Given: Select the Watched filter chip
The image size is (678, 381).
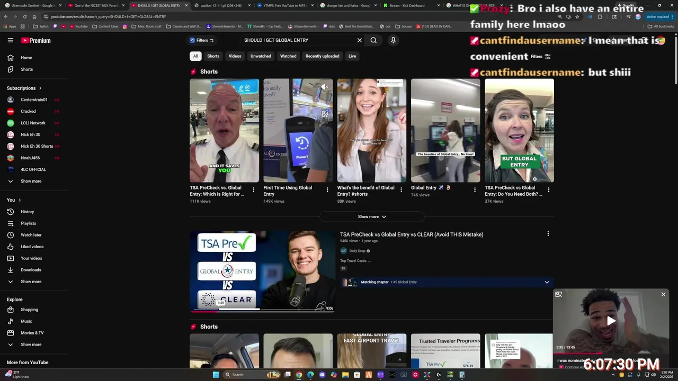Looking at the screenshot, I should tap(288, 56).
